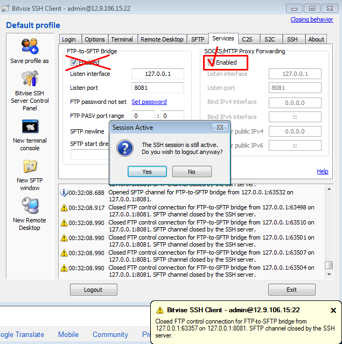This screenshot has width=342, height=344.
Task: Close the Session Active dialog
Action: 220,128
